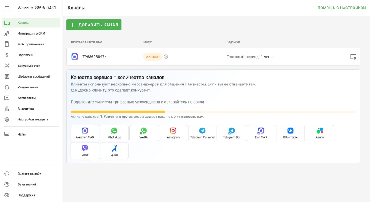Add an Авито channel
The height and width of the screenshot is (202, 370).
coord(320,133)
